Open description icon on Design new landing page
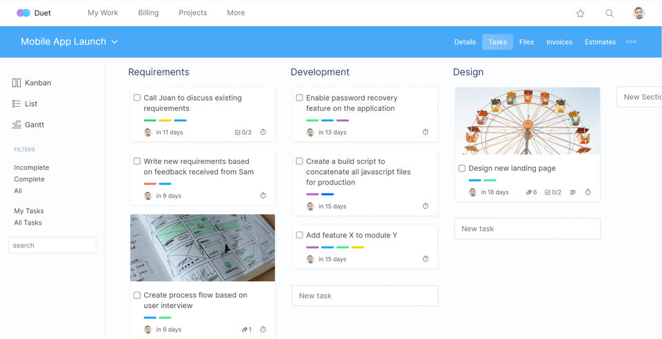The width and height of the screenshot is (662, 339). 573,192
